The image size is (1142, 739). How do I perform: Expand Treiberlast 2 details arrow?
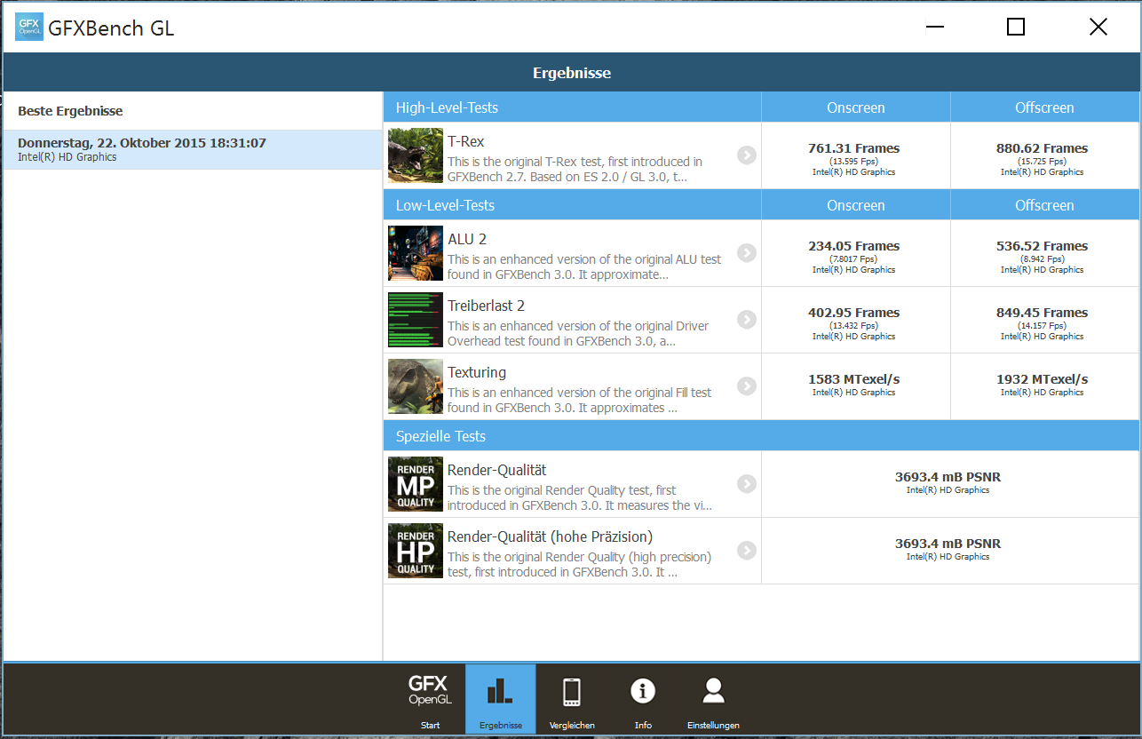pyautogui.click(x=747, y=320)
